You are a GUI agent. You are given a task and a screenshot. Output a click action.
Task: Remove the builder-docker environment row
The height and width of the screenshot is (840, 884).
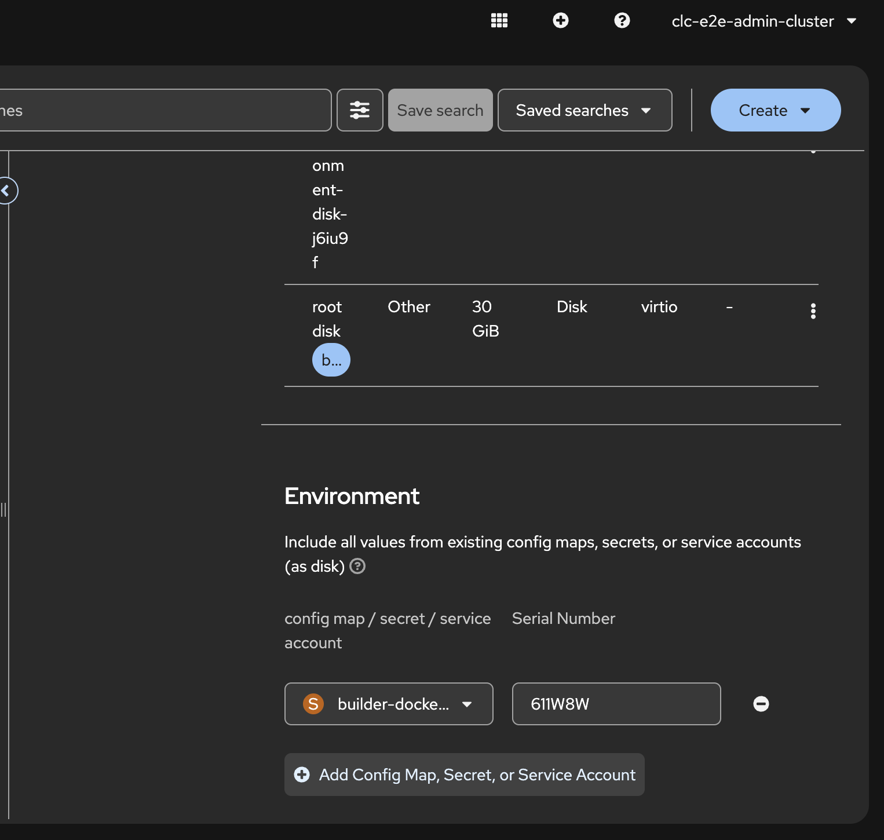point(761,704)
